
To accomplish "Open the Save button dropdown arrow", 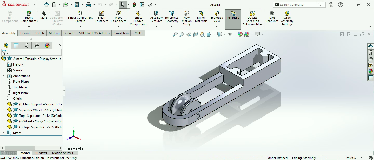I will pos(82,5).
